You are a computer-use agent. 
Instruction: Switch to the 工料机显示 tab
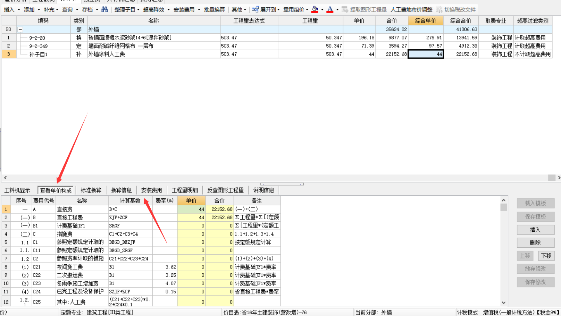[17, 190]
